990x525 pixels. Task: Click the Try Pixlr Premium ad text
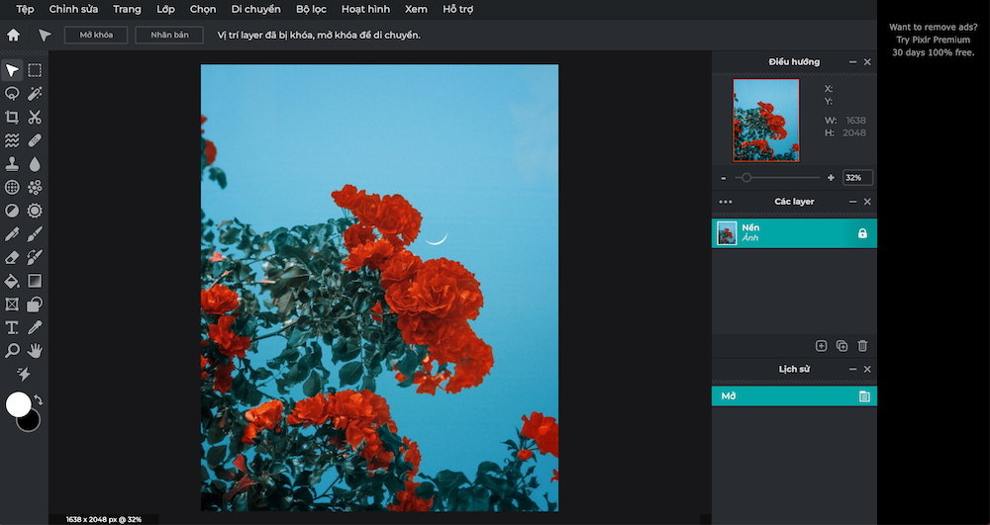934,40
